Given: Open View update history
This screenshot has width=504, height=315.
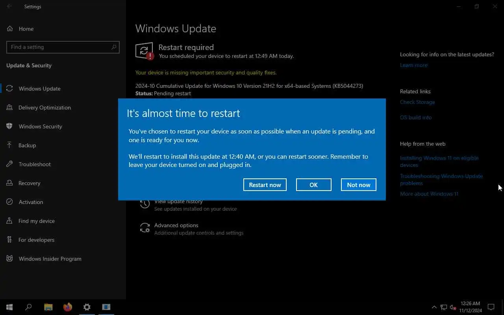Looking at the screenshot, I should pyautogui.click(x=178, y=202).
